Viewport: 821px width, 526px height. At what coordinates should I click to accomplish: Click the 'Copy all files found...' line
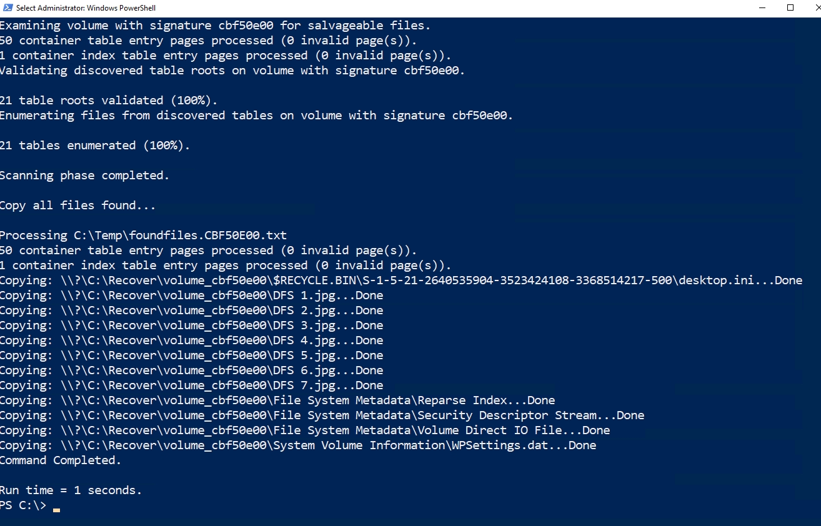pos(77,206)
